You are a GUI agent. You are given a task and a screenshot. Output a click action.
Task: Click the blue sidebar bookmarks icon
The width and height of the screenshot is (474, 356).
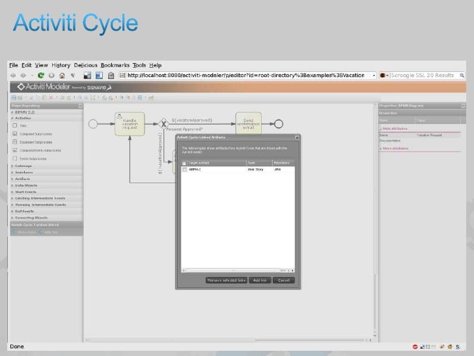[99, 76]
